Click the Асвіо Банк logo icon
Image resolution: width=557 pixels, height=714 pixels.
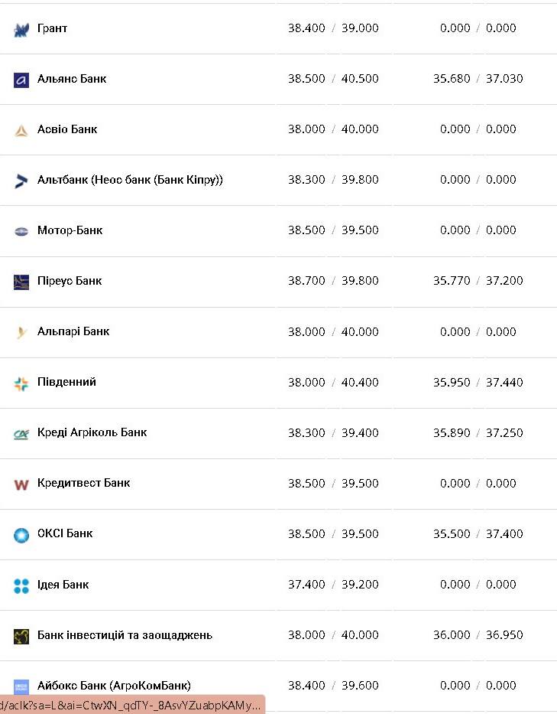coord(21,130)
